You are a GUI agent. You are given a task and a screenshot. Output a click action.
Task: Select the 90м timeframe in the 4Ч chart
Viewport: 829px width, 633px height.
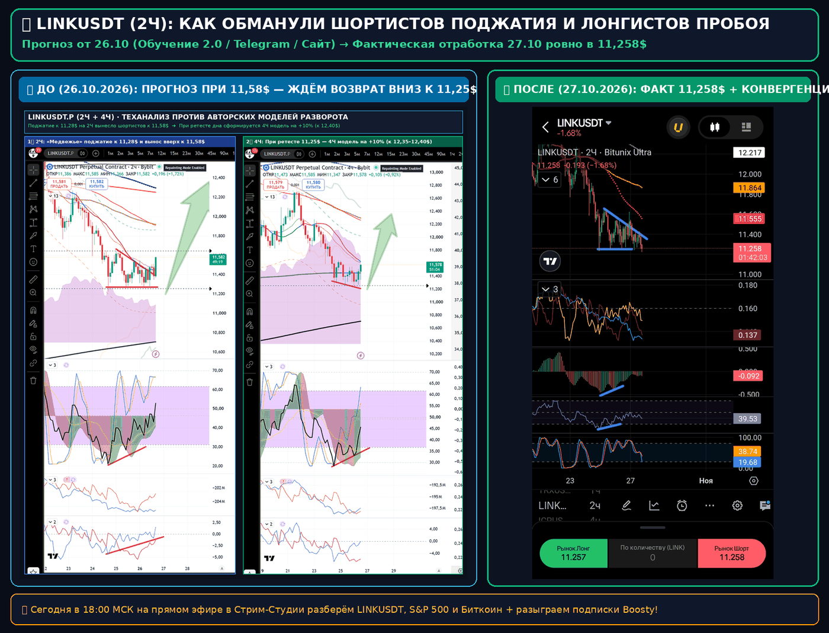(441, 154)
